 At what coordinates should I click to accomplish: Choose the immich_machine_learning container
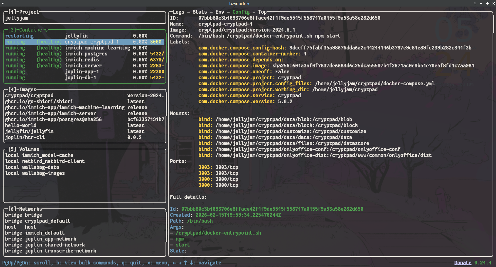[85, 48]
